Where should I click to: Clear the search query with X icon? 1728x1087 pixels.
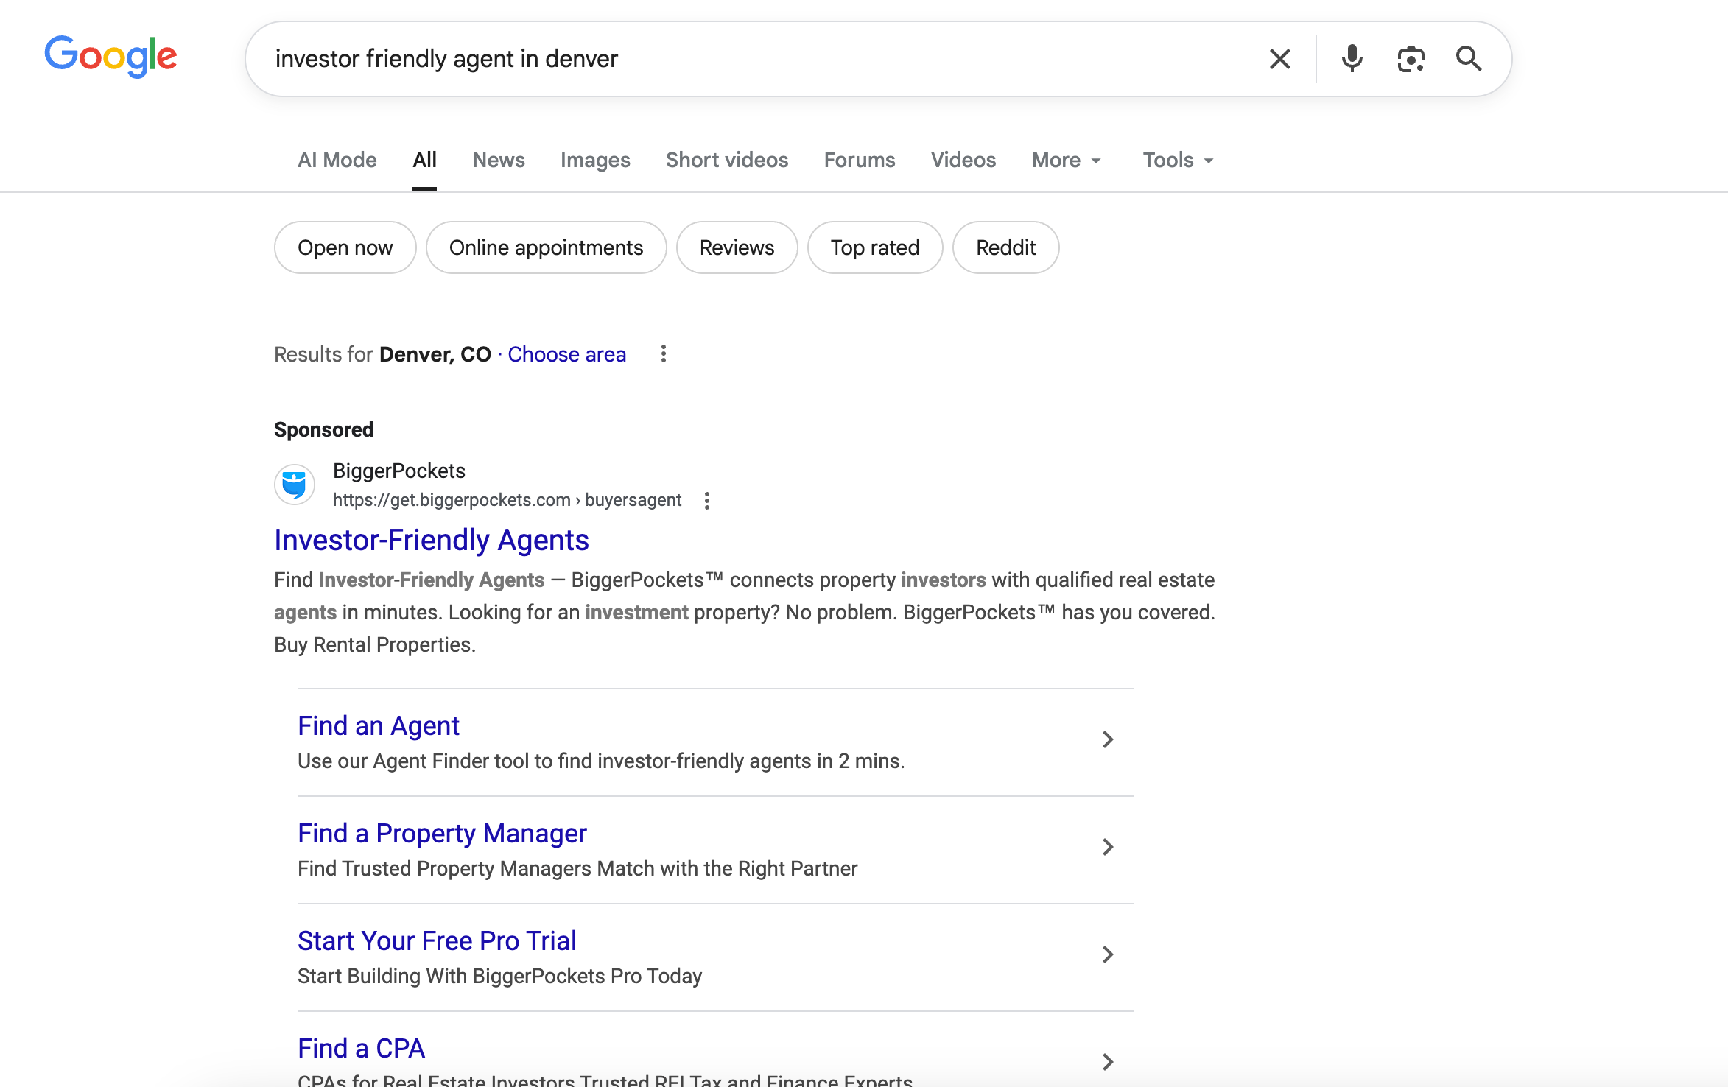point(1280,59)
